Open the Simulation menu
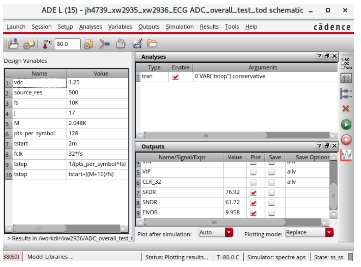361x267 pixels. [x=179, y=27]
